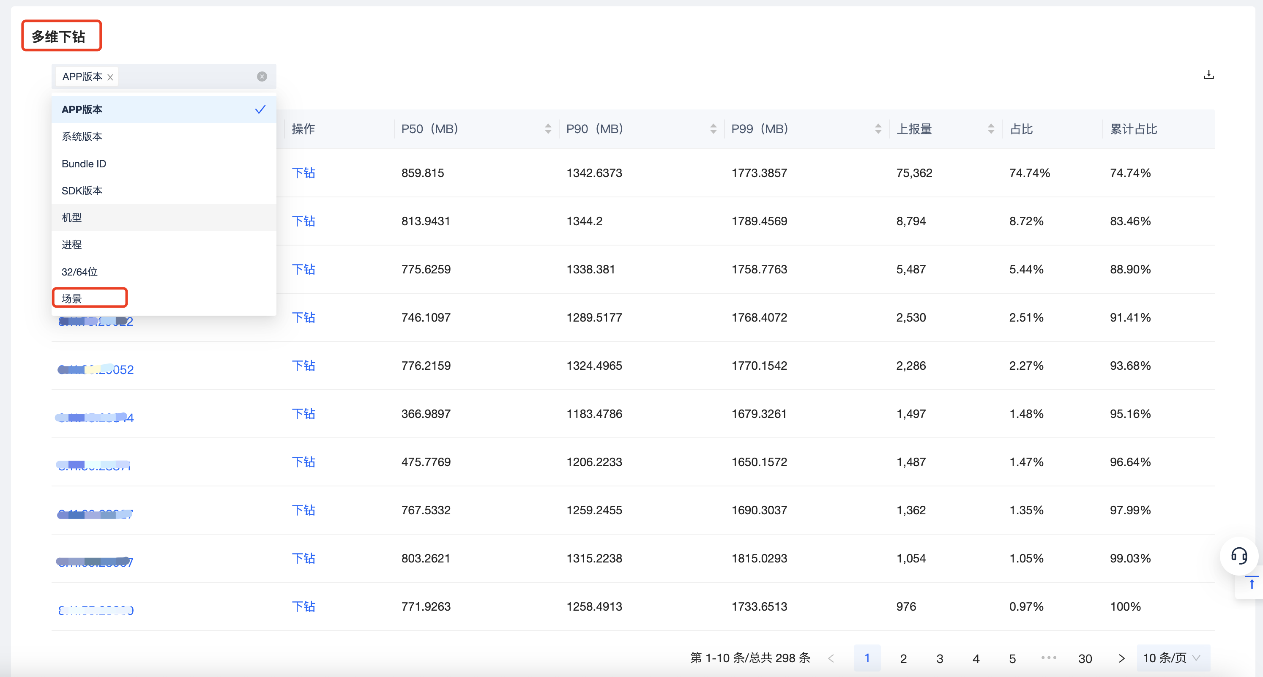Sort by P50 (MB) column
Viewport: 1263px width, 677px height.
548,129
